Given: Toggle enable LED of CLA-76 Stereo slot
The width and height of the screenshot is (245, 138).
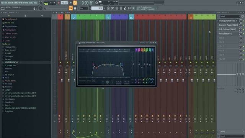Looking at the screenshot, I should (x=243, y=30).
